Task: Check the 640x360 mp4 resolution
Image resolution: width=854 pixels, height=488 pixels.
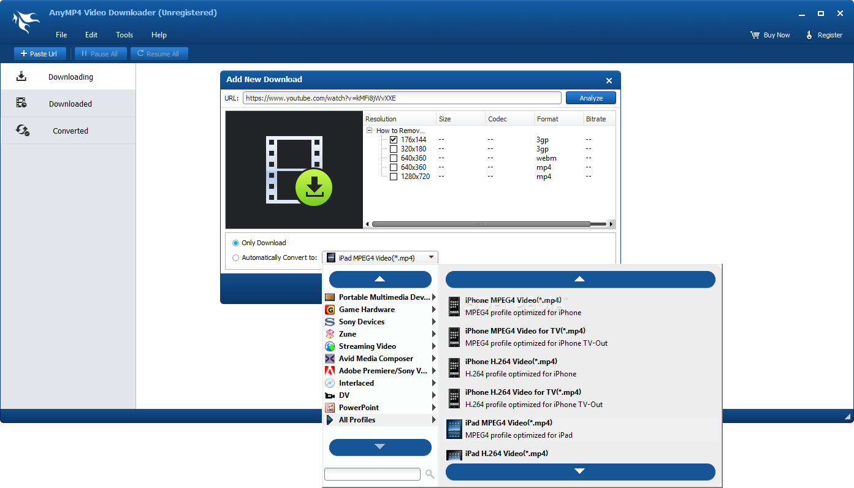Action: pos(394,167)
